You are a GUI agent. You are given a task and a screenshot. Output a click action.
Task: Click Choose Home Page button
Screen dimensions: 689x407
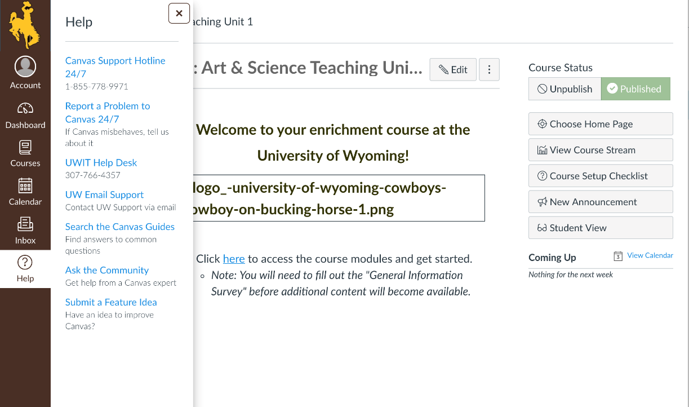point(601,124)
